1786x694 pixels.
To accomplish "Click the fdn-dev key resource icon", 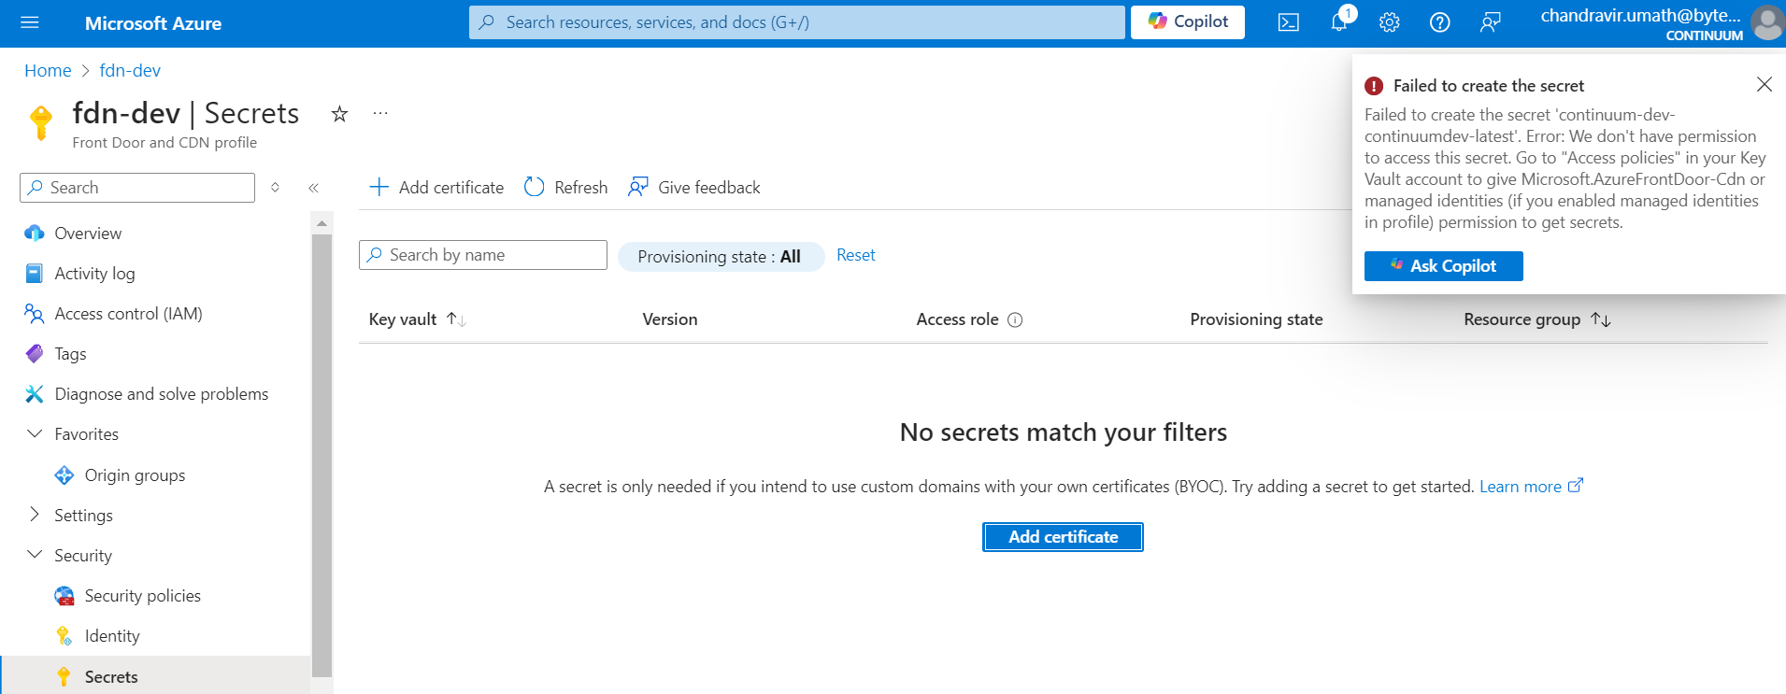I will (x=41, y=123).
